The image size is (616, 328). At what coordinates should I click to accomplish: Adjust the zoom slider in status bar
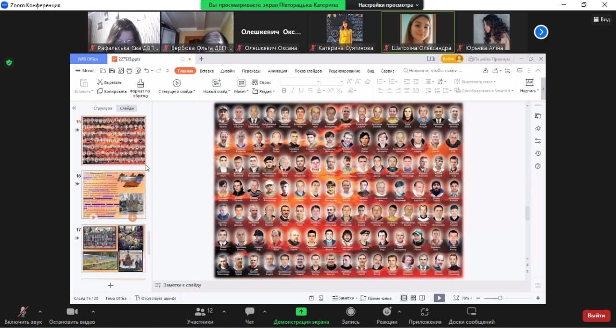[500, 298]
